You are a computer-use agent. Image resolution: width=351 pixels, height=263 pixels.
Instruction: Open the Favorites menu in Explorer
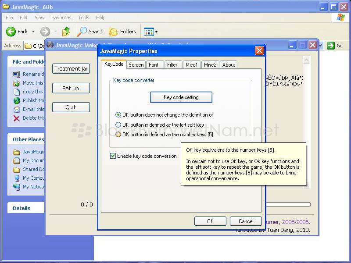tap(61, 18)
